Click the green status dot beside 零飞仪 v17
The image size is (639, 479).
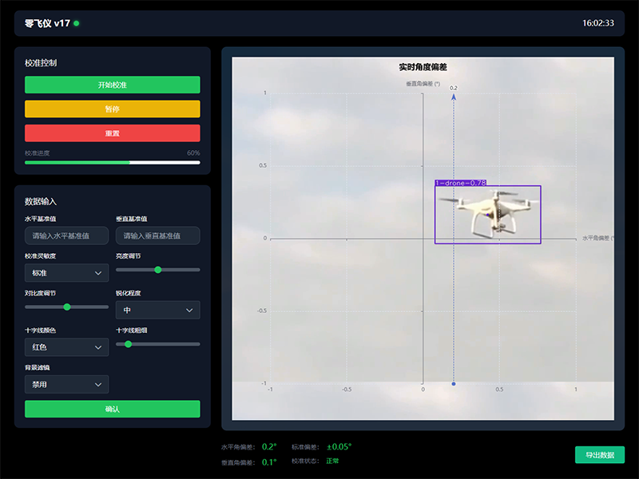(x=77, y=23)
